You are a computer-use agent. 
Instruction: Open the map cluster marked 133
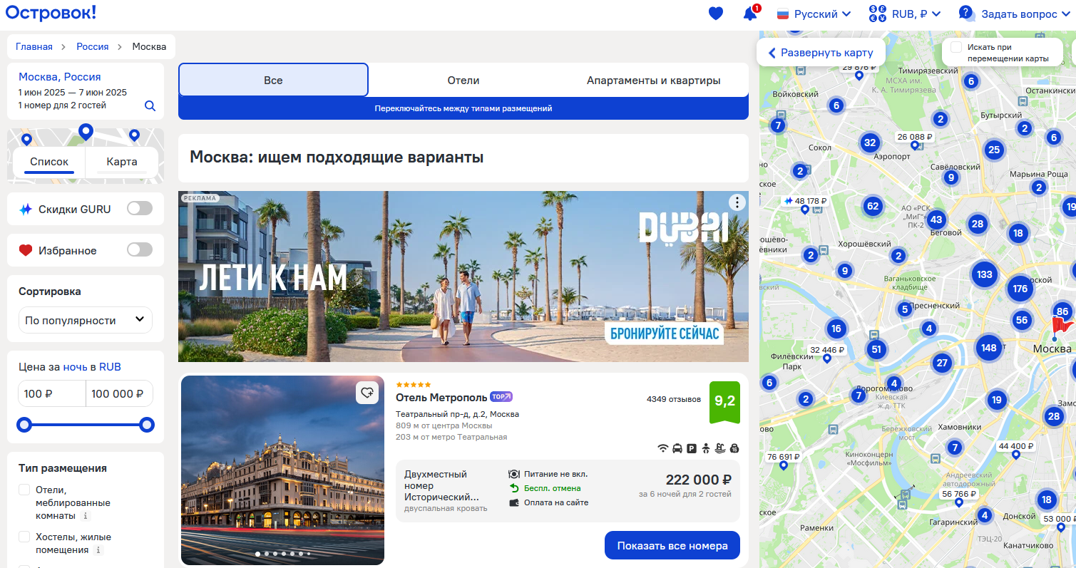[x=985, y=274]
